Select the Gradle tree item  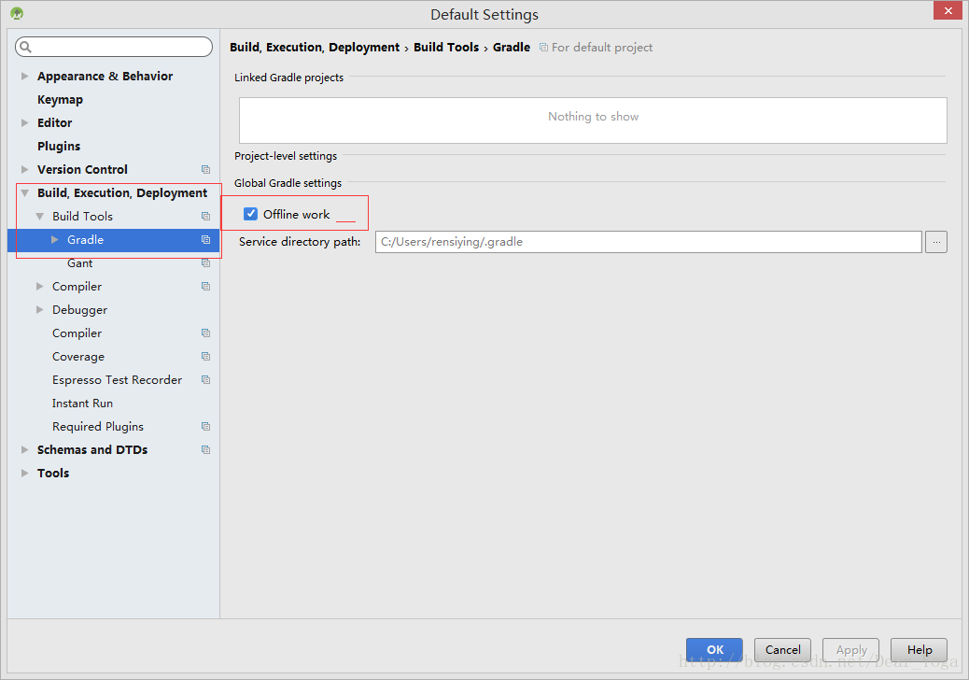tap(85, 240)
